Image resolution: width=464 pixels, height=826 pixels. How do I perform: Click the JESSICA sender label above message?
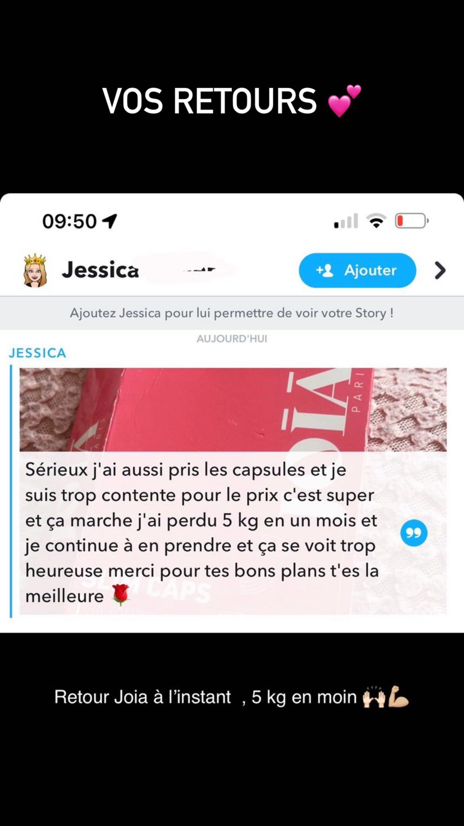click(x=38, y=353)
